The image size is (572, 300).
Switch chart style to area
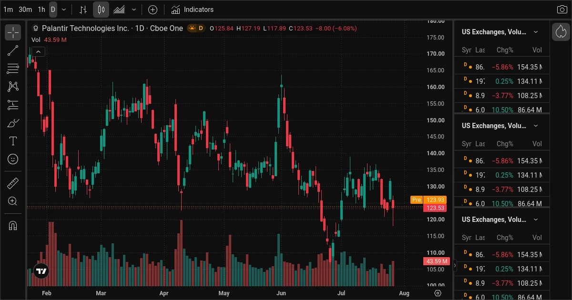coord(119,10)
